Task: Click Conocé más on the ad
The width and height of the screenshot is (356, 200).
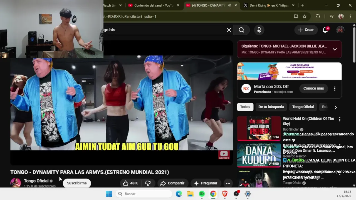Action: point(313,88)
